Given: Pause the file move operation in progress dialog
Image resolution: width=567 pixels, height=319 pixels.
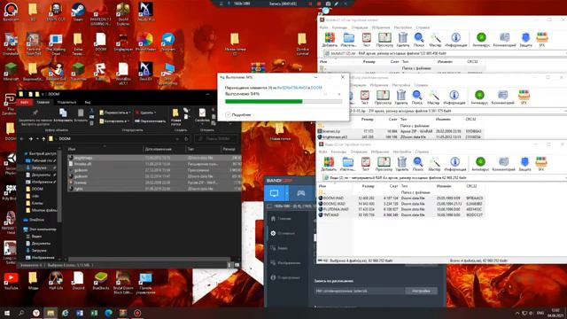Looking at the screenshot, I should [x=325, y=94].
